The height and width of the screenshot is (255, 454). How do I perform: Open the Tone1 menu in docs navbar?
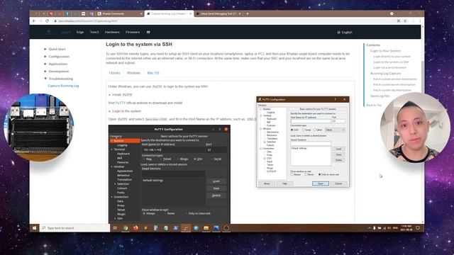94,32
